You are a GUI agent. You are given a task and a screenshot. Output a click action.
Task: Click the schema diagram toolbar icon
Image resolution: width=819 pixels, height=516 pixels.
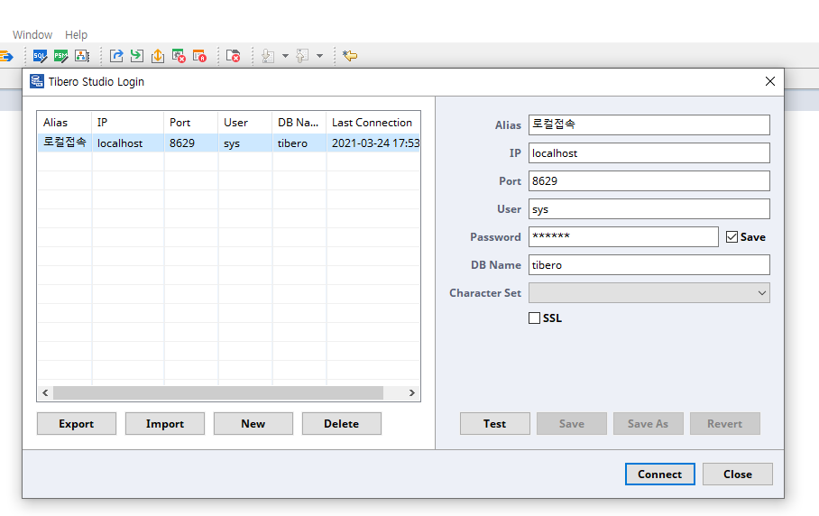pos(82,56)
